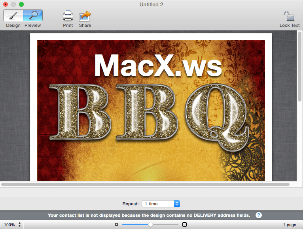303x229 pixels.
Task: Click the MacX.ws heading on the card
Action: point(158,66)
